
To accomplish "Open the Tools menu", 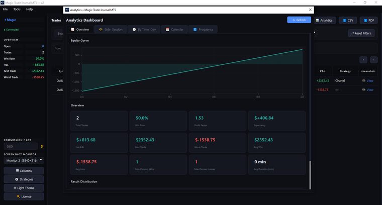I will coord(17,9).
